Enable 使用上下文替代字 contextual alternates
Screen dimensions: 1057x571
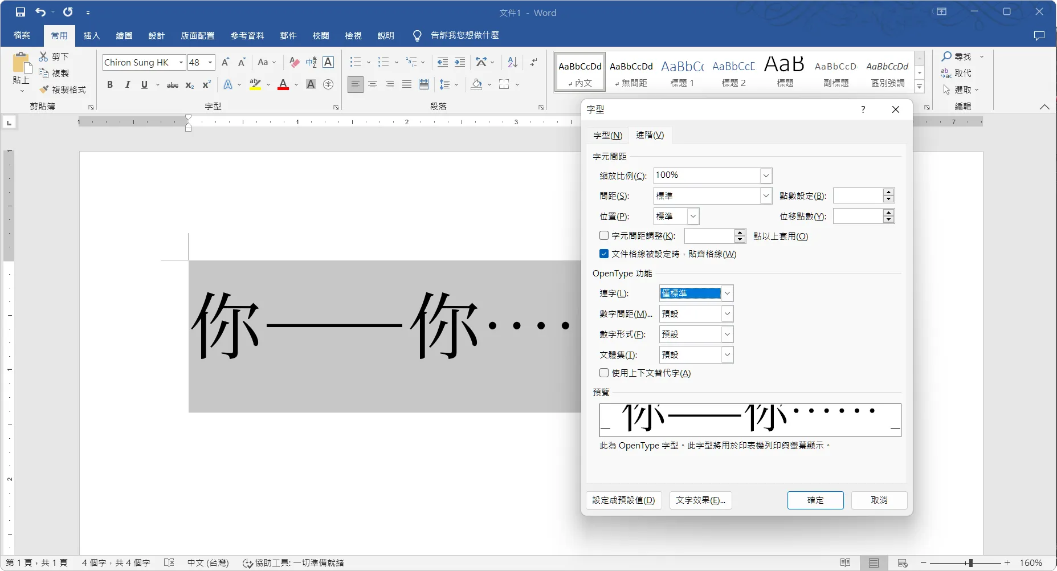tap(603, 373)
